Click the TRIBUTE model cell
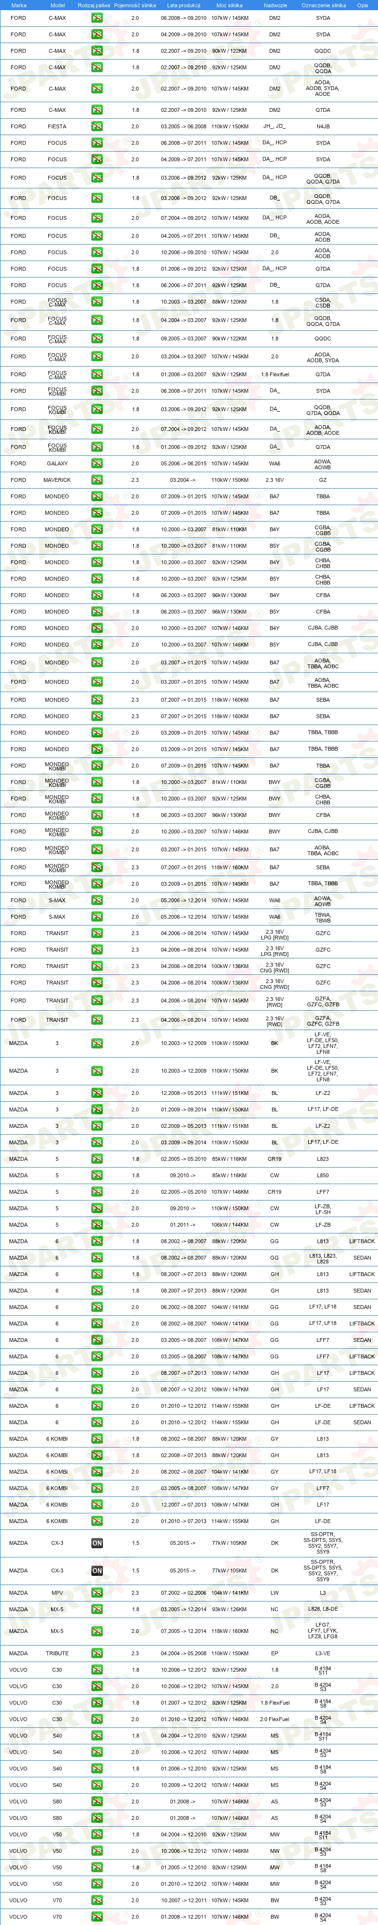Image resolution: width=378 pixels, height=1925 pixels. (x=58, y=1653)
